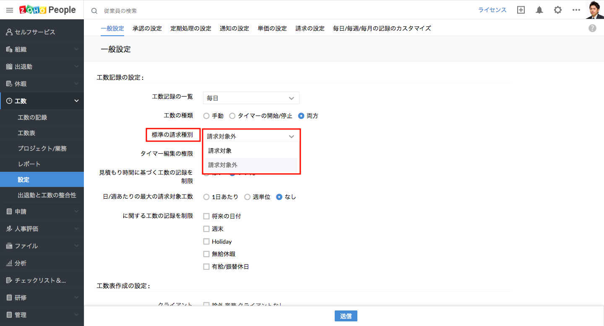The image size is (604, 326).
Task: Open the ライセンス link
Action: pyautogui.click(x=492, y=10)
